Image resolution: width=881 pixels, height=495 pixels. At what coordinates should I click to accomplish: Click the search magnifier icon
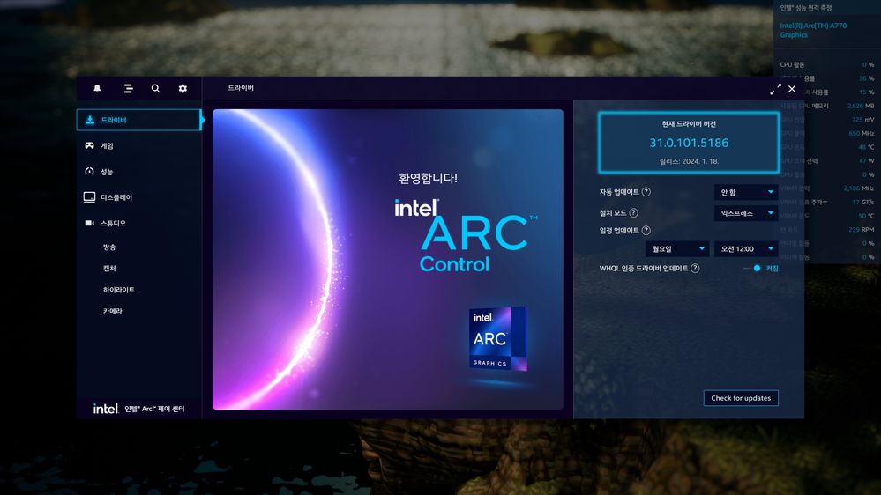click(156, 89)
